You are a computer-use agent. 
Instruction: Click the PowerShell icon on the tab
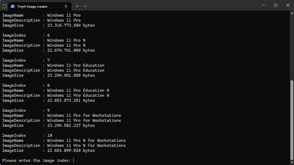pyautogui.click(x=13, y=6)
